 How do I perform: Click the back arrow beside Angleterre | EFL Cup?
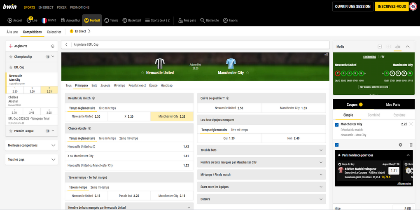(x=67, y=44)
